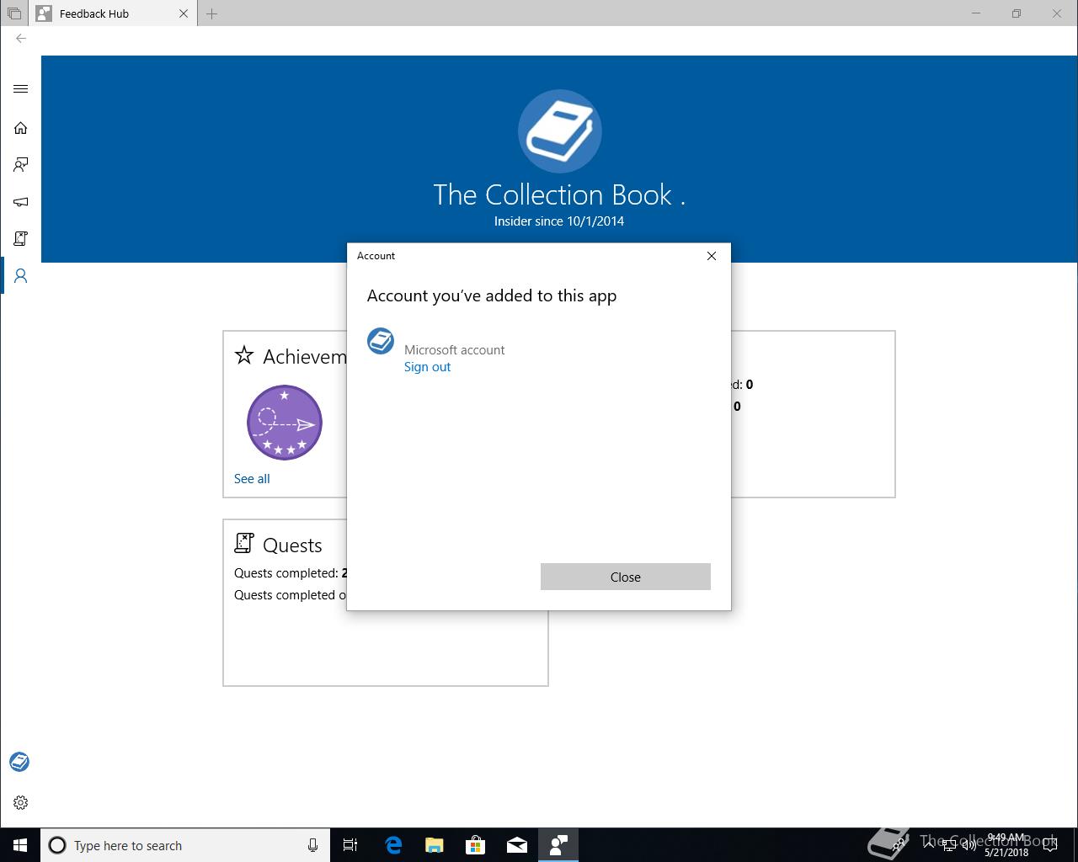Click 'Insider since 10/1/2014' text
Screen dimensions: 1078x862
point(559,221)
